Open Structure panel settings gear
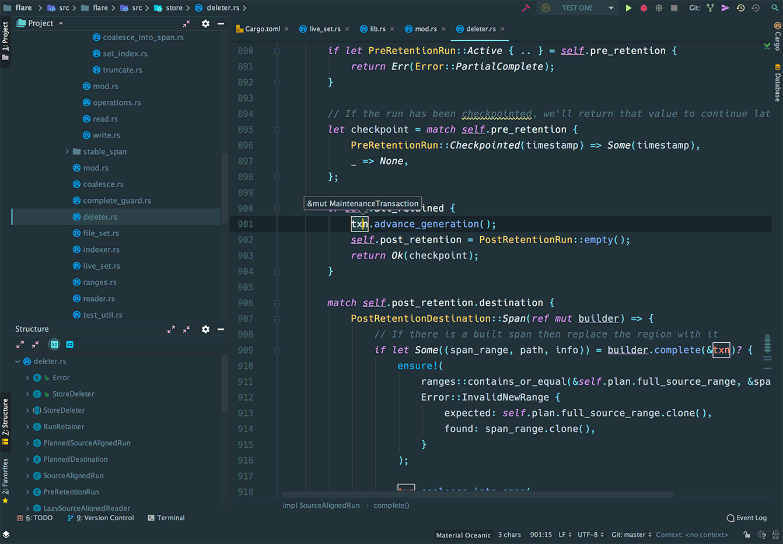Image resolution: width=783 pixels, height=544 pixels. tap(205, 329)
